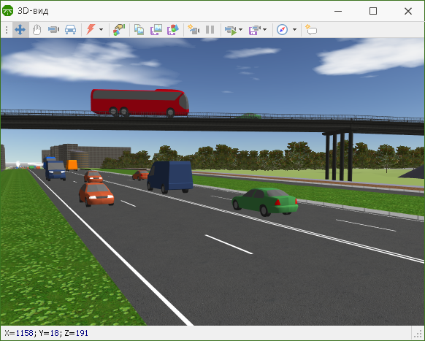Click the red bus on the overpass

click(140, 103)
